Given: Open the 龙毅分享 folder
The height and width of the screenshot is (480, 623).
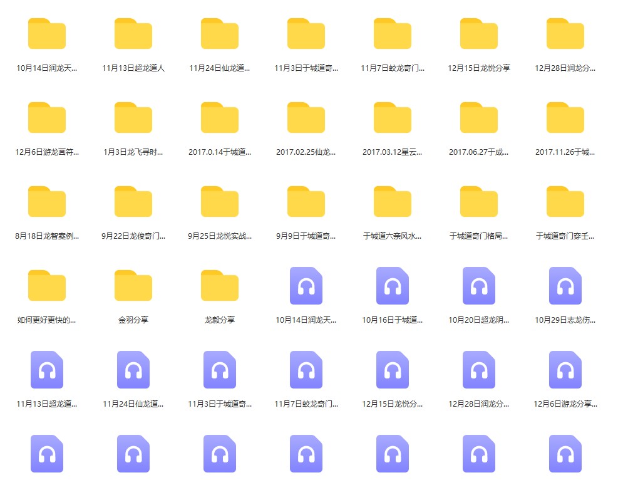Looking at the screenshot, I should coord(219,286).
